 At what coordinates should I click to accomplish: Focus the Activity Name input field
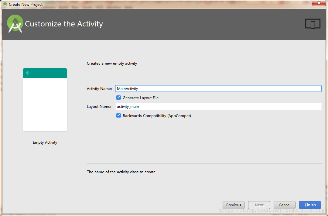click(218, 88)
